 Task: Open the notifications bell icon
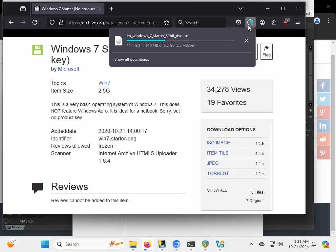tap(314, 244)
